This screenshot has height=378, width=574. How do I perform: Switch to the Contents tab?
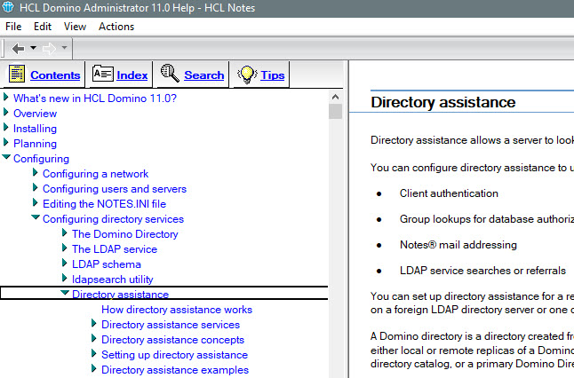point(55,75)
